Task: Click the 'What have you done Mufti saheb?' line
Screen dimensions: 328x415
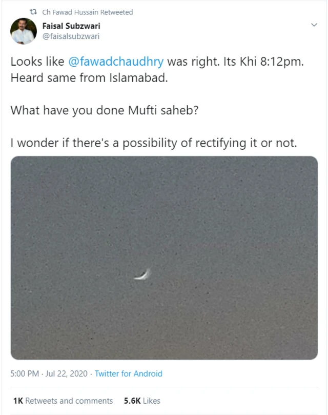Action: pos(104,110)
